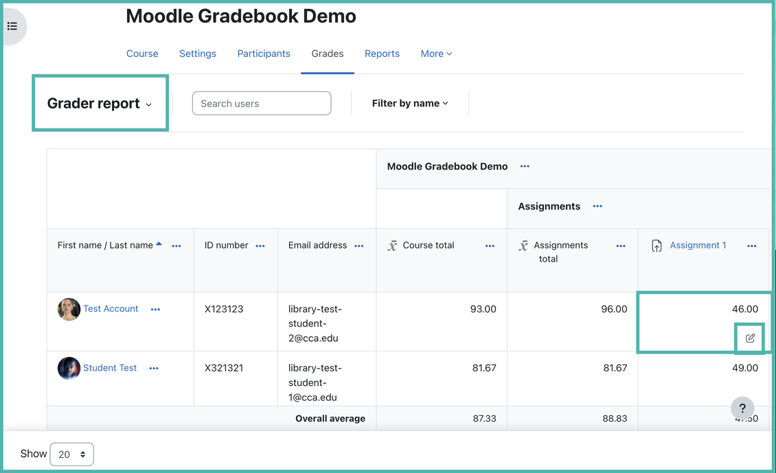Image resolution: width=776 pixels, height=473 pixels.
Task: Open ID number column actions menu
Action: click(x=260, y=246)
